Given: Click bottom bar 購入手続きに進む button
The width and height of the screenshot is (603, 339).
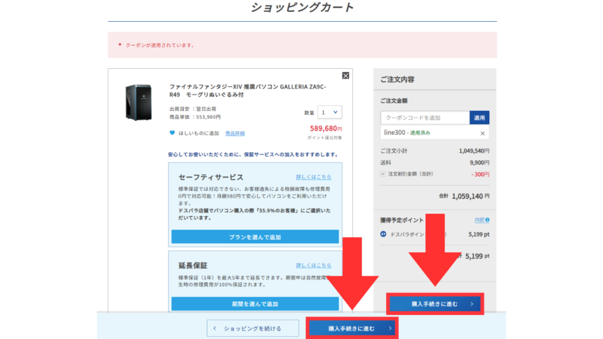Looking at the screenshot, I should tap(352, 328).
